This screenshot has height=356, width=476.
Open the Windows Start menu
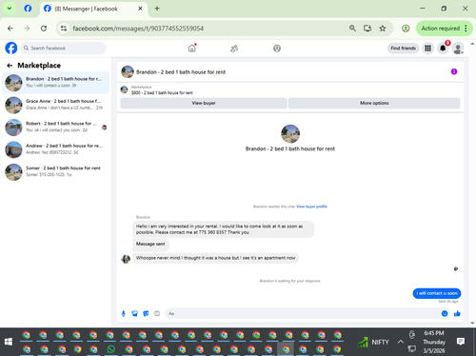pos(9,342)
